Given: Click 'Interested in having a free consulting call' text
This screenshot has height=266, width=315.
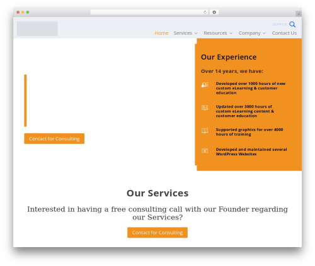Looking at the screenshot, I should point(157,213).
